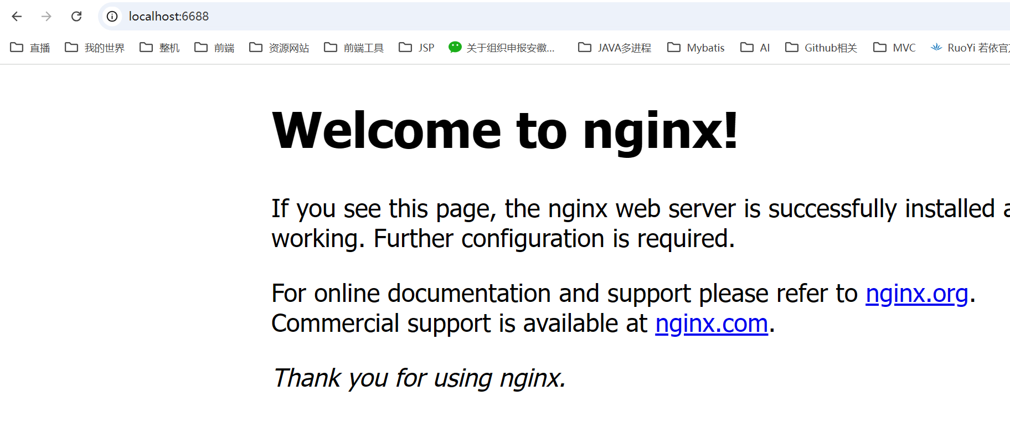The image size is (1010, 426).
Task: Open the 直播 bookmark folder
Action: (x=30, y=48)
